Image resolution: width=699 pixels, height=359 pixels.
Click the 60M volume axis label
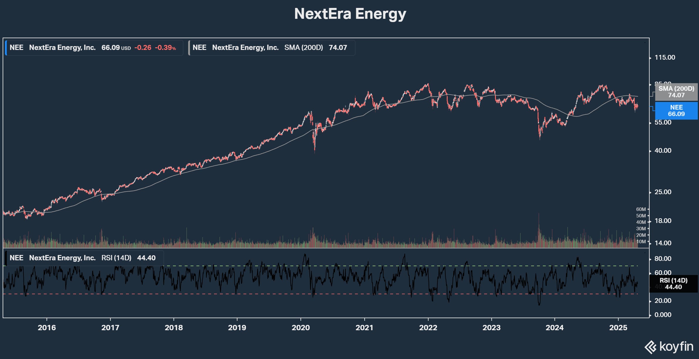point(641,209)
